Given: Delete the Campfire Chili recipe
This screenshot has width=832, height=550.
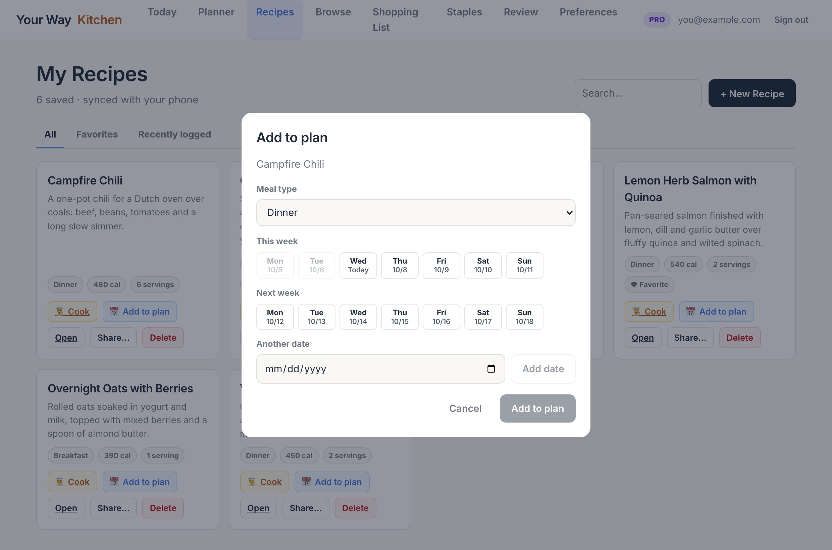Looking at the screenshot, I should click(x=163, y=338).
